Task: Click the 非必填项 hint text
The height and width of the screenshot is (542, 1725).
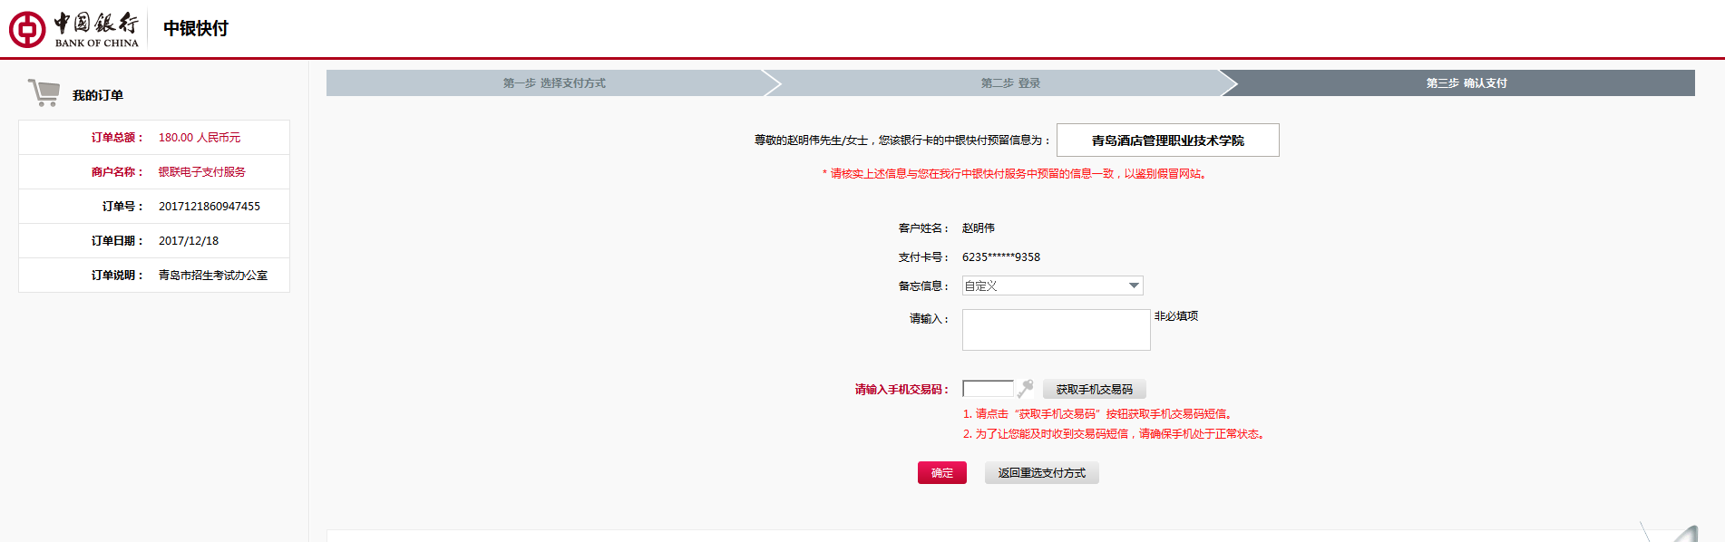Action: (x=1176, y=316)
